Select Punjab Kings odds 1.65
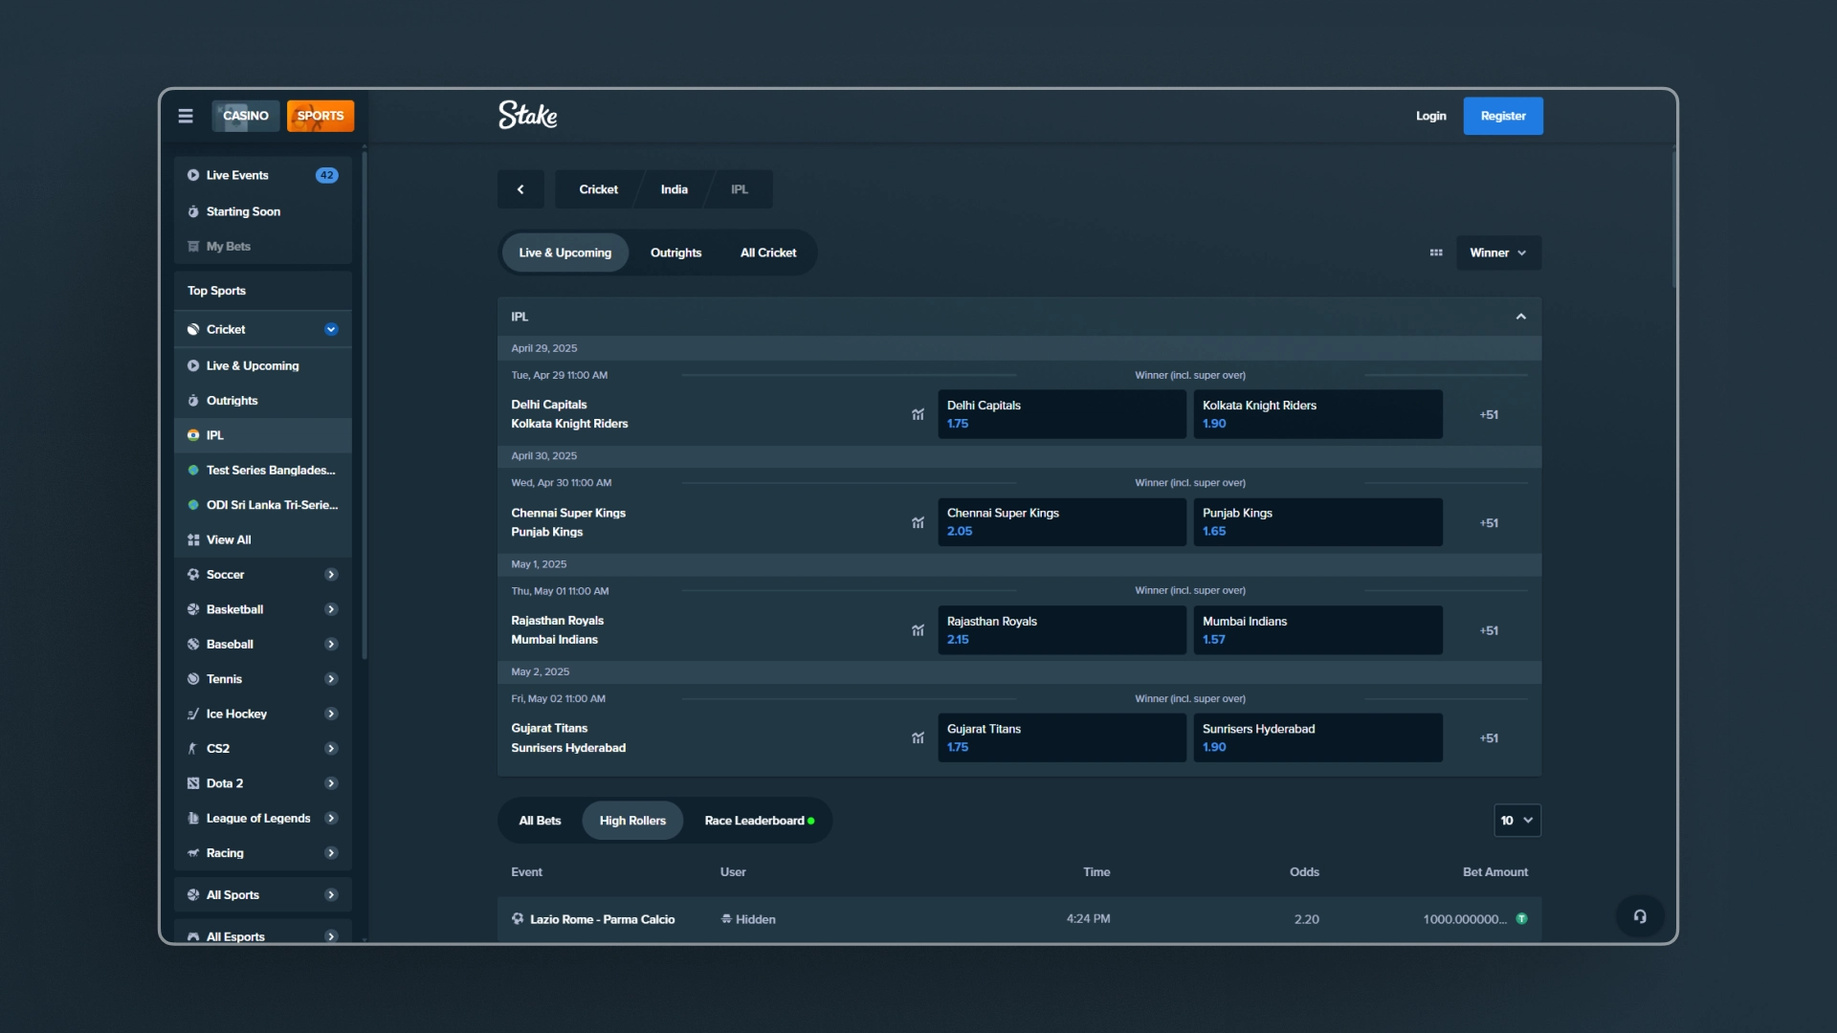 [x=1317, y=522]
